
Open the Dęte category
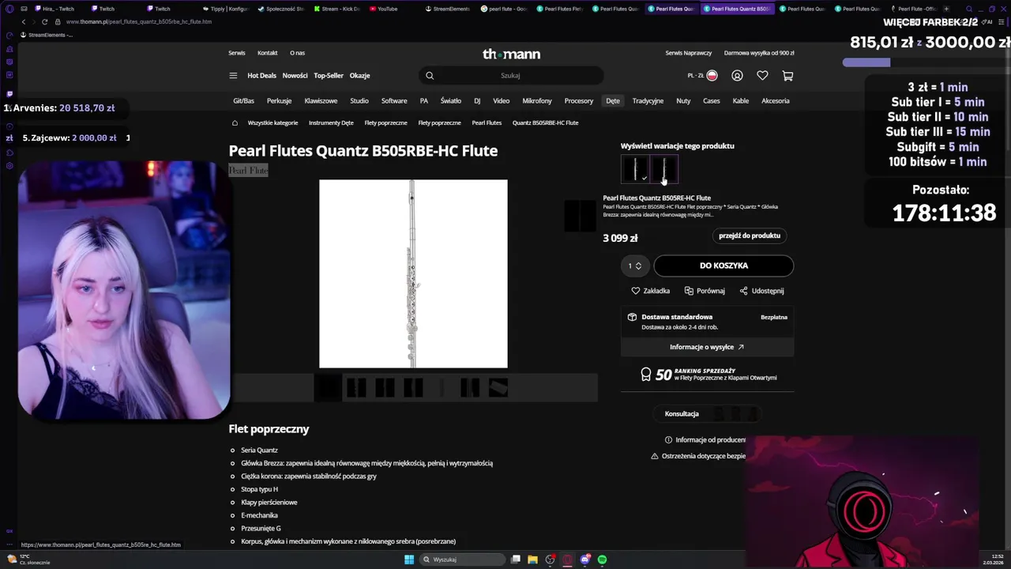point(613,101)
